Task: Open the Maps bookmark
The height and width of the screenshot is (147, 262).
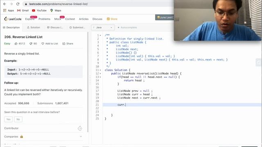Action: click(x=56, y=10)
